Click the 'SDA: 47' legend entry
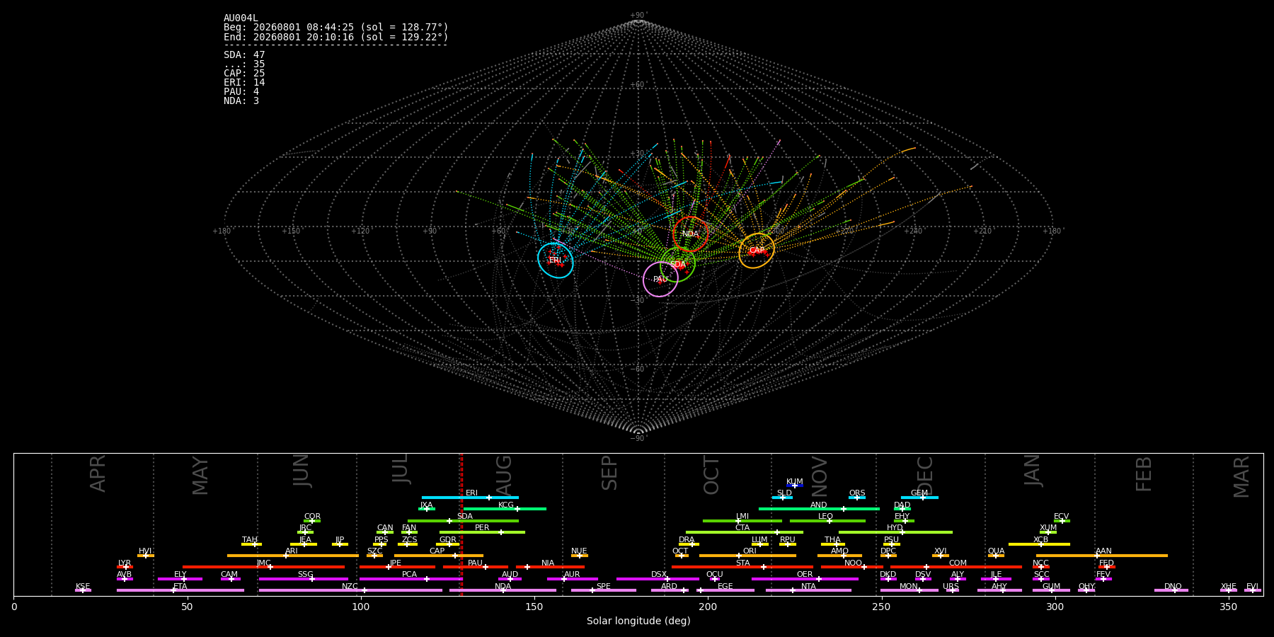The height and width of the screenshot is (637, 1274). pyautogui.click(x=244, y=55)
